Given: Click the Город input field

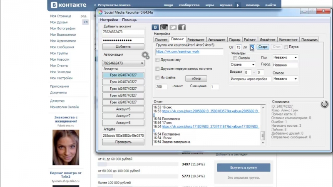Looking at the screenshot, I should [285, 65].
